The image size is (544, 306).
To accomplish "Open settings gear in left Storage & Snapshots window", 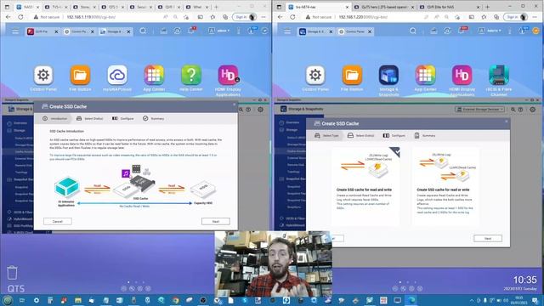I will pos(260,110).
